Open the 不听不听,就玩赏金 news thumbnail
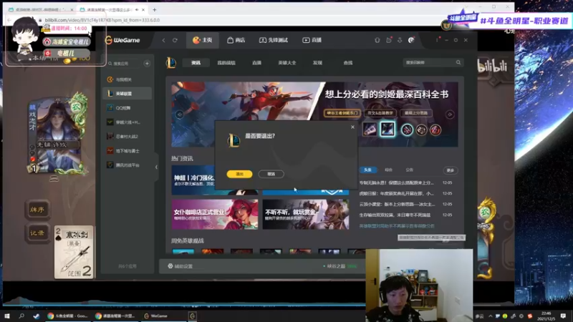 (x=306, y=214)
